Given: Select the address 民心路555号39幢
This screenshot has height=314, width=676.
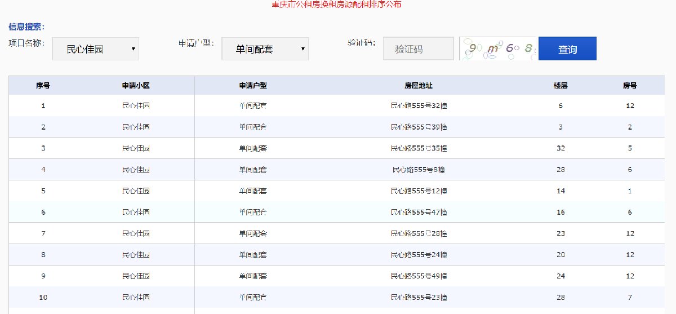Looking at the screenshot, I should pyautogui.click(x=419, y=127).
